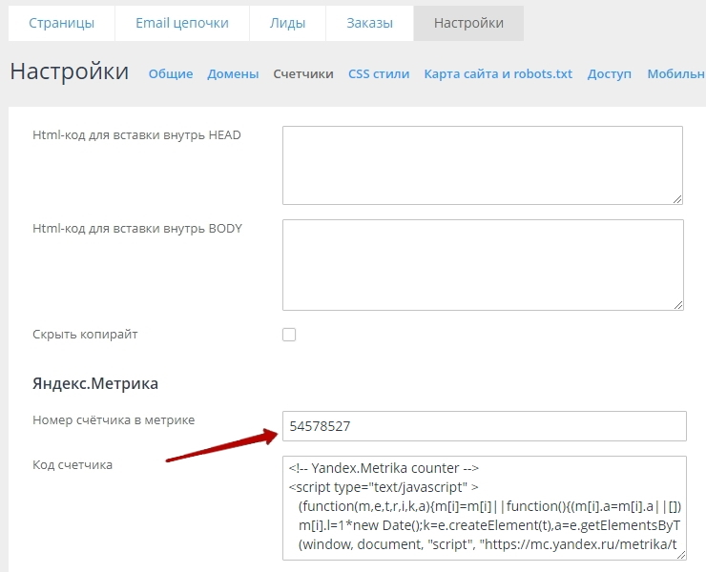Image resolution: width=706 pixels, height=572 pixels.
Task: Select the Заказы tab
Action: (369, 23)
